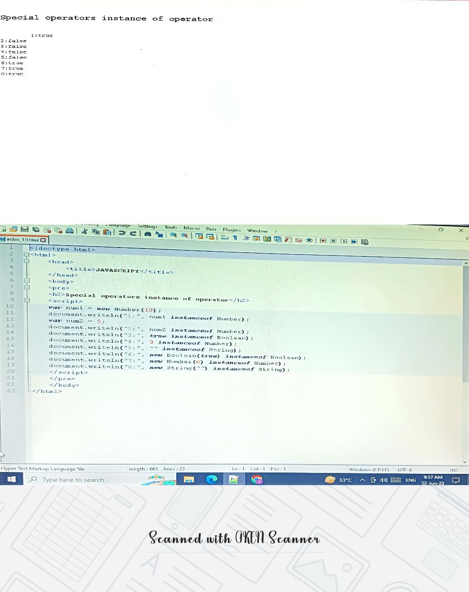Click the Cut scissors icon
Screen dimensions: 469x592
click(x=84, y=231)
